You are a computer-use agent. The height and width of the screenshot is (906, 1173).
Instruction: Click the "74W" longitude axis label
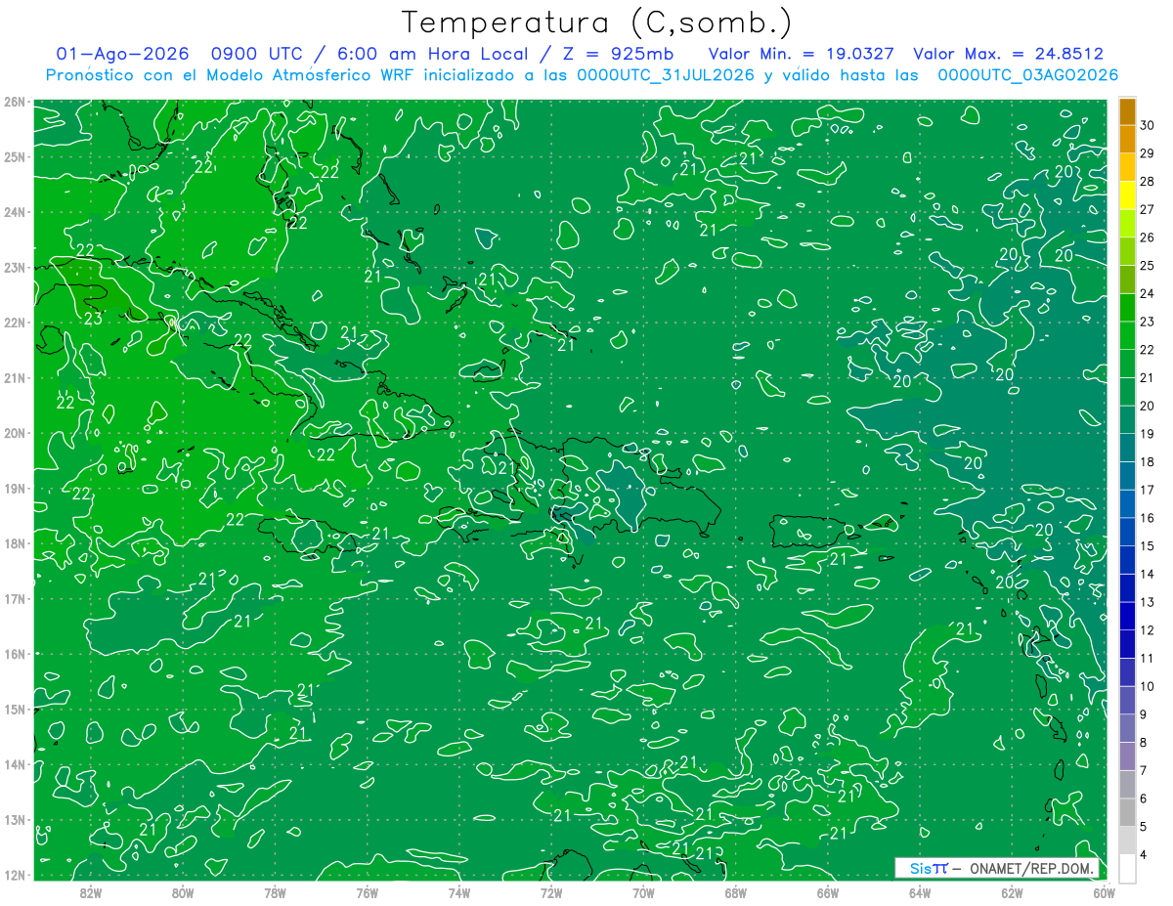pos(459,892)
